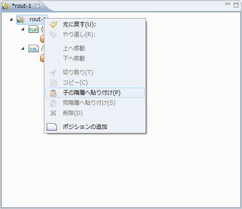Click the grey X delete icon
The image size is (242, 209).
click(53, 113)
